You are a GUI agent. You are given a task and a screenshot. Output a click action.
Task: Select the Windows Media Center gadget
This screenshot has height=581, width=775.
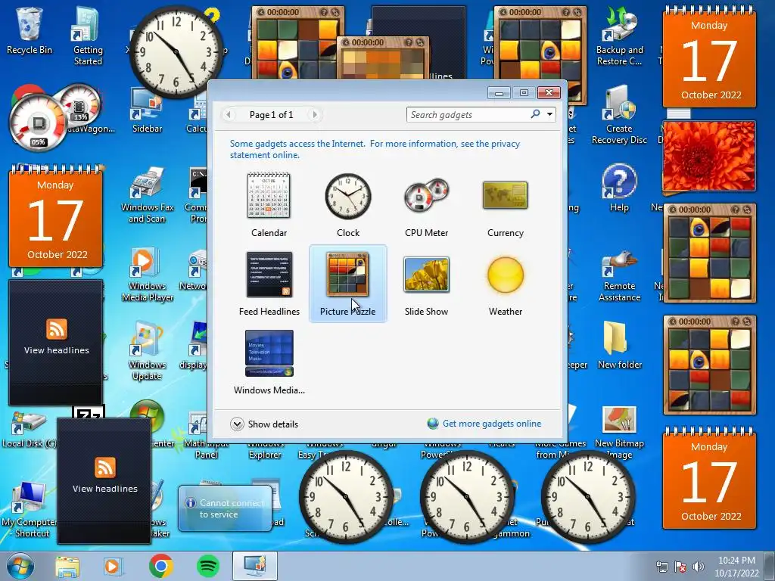[269, 362]
